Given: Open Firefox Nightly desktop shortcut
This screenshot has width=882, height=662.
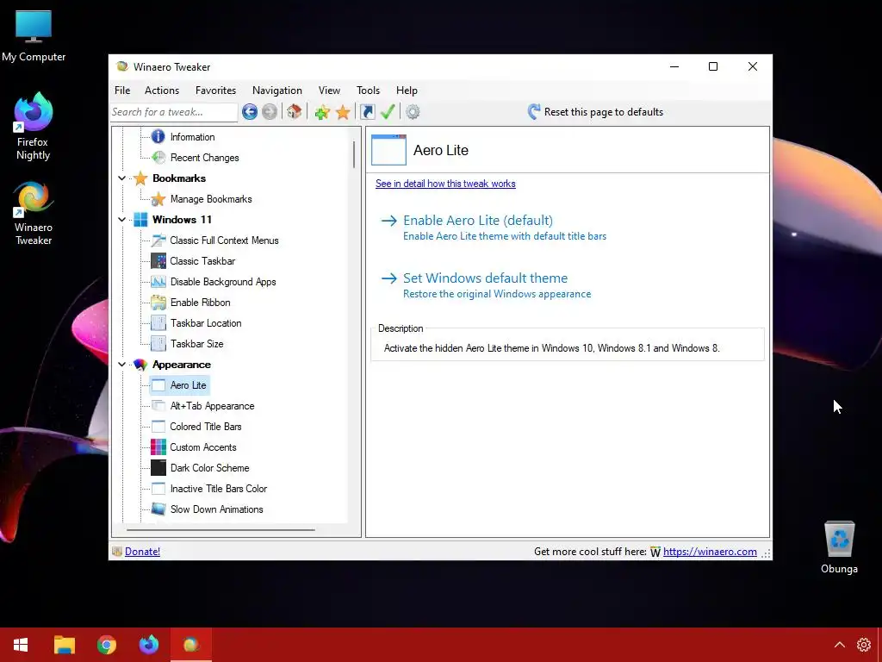Looking at the screenshot, I should coord(33,127).
